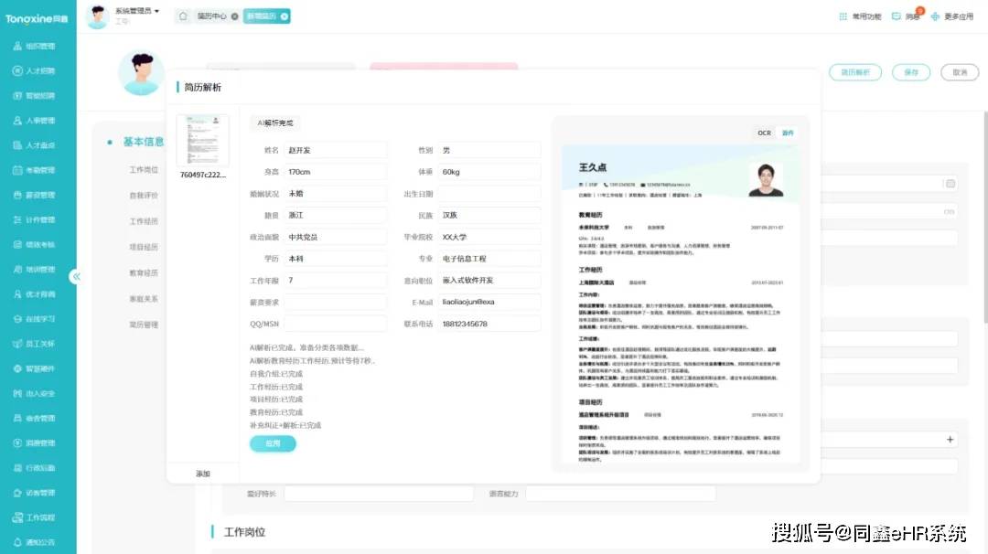Click the 保存 save button
988x554 pixels.
(910, 72)
